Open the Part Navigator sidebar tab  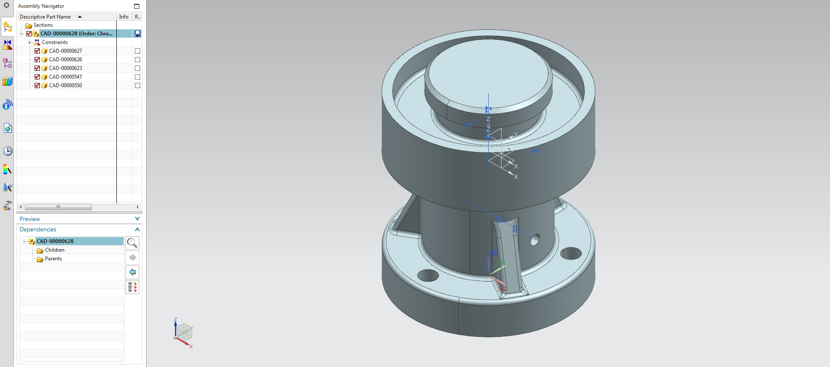click(7, 63)
